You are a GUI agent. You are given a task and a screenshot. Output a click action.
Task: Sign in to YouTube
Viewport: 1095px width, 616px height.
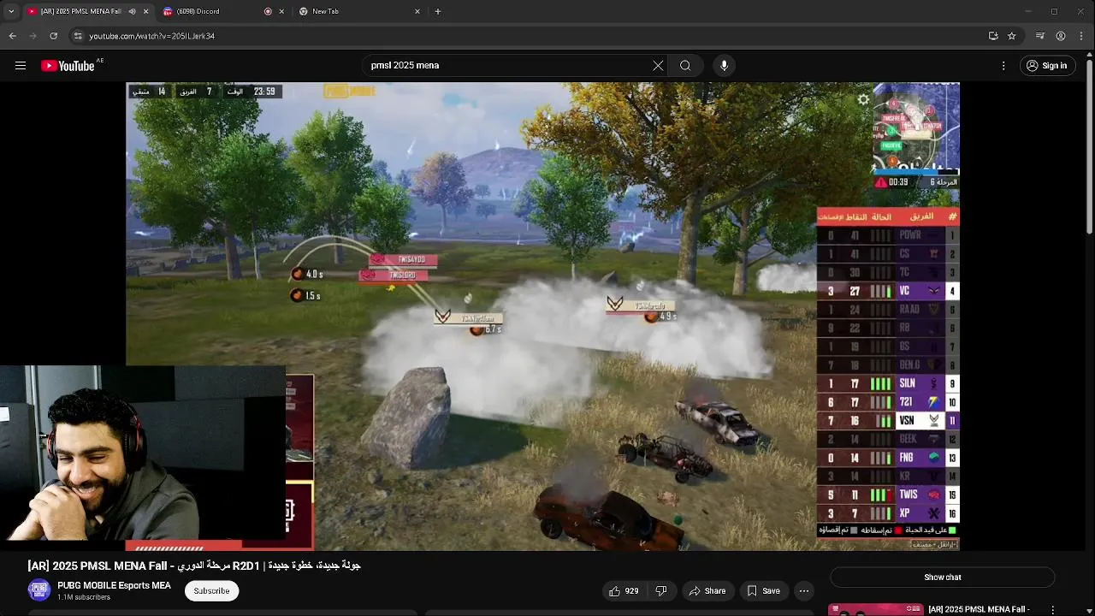click(x=1046, y=66)
